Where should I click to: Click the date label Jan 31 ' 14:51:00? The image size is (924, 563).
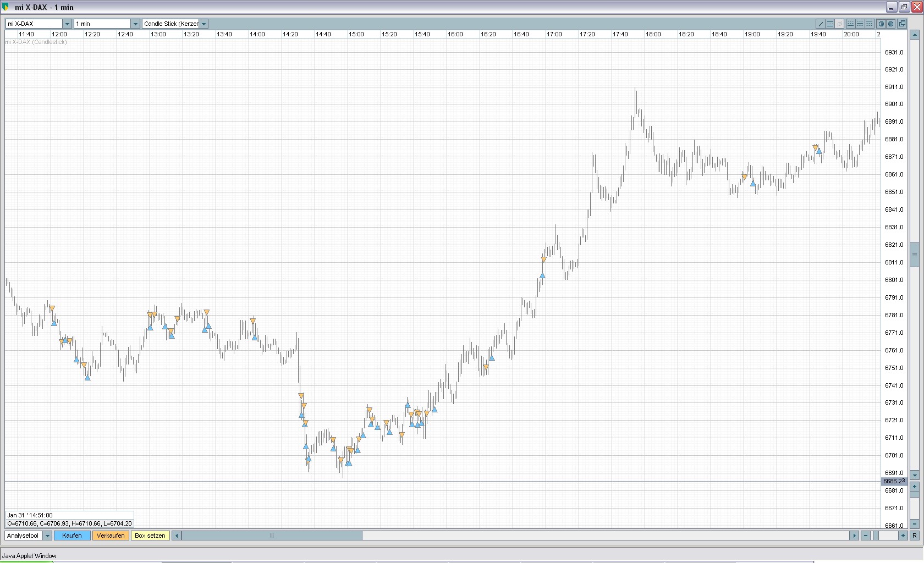(30, 515)
